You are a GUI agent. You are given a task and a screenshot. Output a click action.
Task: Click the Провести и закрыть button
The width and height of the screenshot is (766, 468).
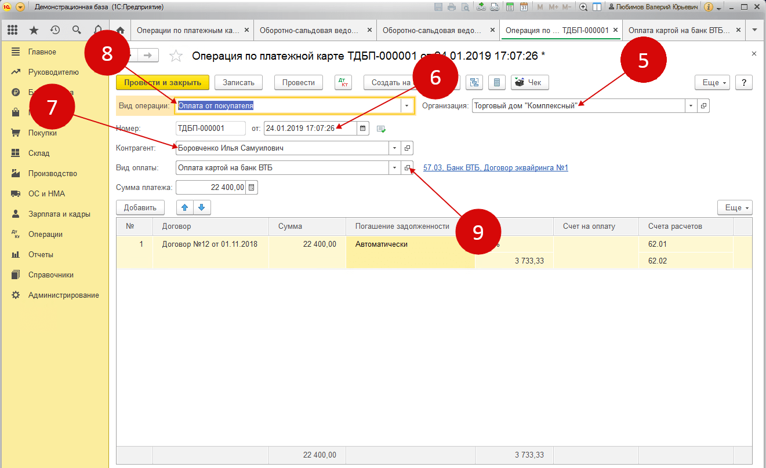(162, 82)
